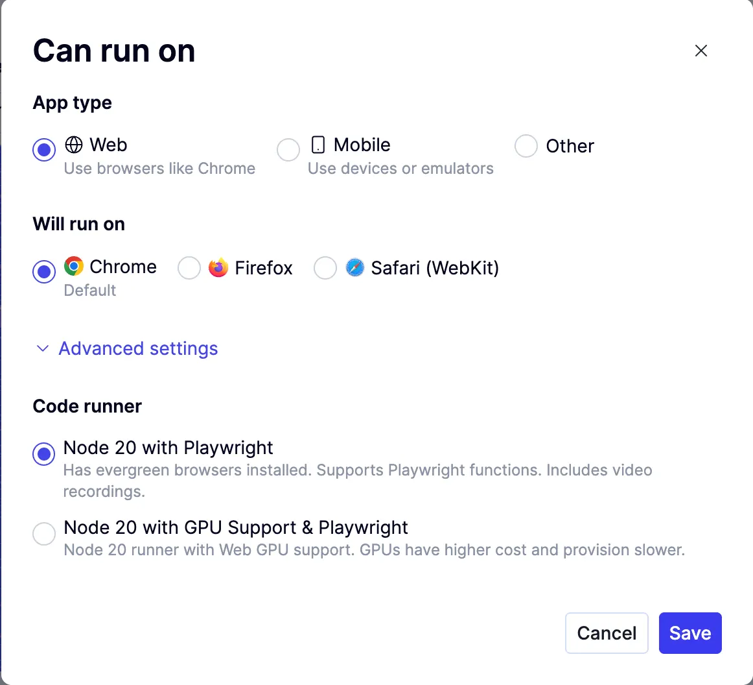
Task: Click the Save button
Action: click(690, 633)
